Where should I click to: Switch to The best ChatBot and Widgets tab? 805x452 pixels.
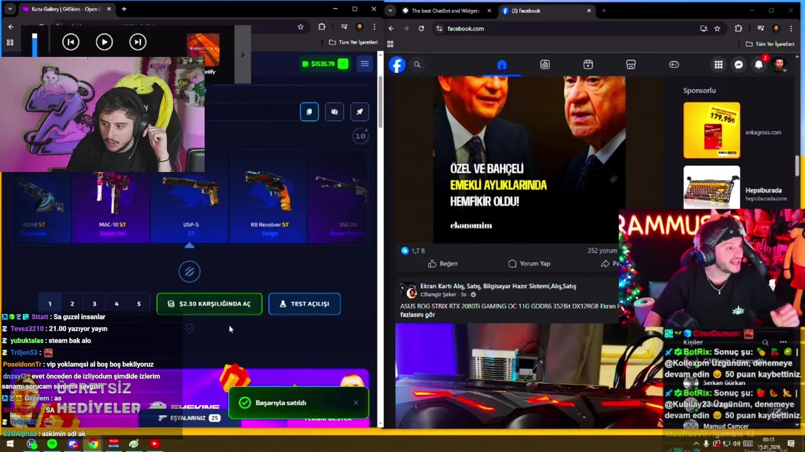point(445,11)
